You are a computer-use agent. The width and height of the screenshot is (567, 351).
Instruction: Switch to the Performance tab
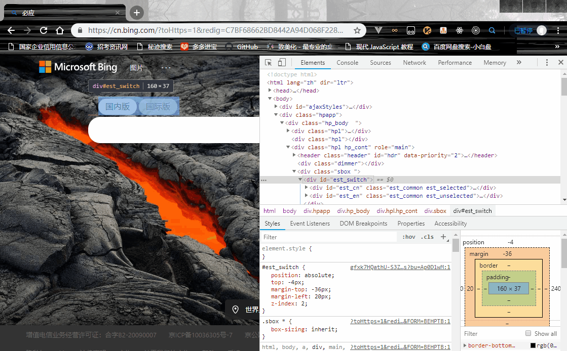[x=455, y=63]
